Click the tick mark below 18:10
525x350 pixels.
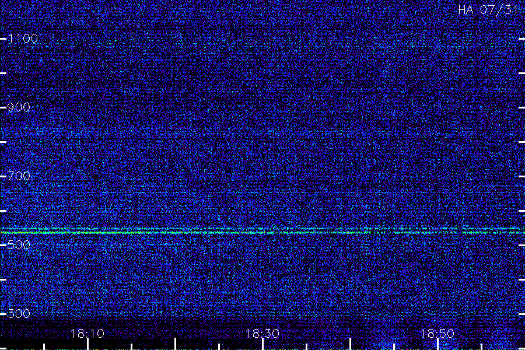click(x=87, y=344)
